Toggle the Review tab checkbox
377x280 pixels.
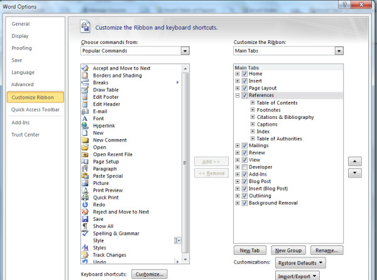[244, 153]
